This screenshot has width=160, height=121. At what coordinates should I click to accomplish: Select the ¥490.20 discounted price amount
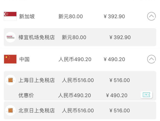[117, 95]
